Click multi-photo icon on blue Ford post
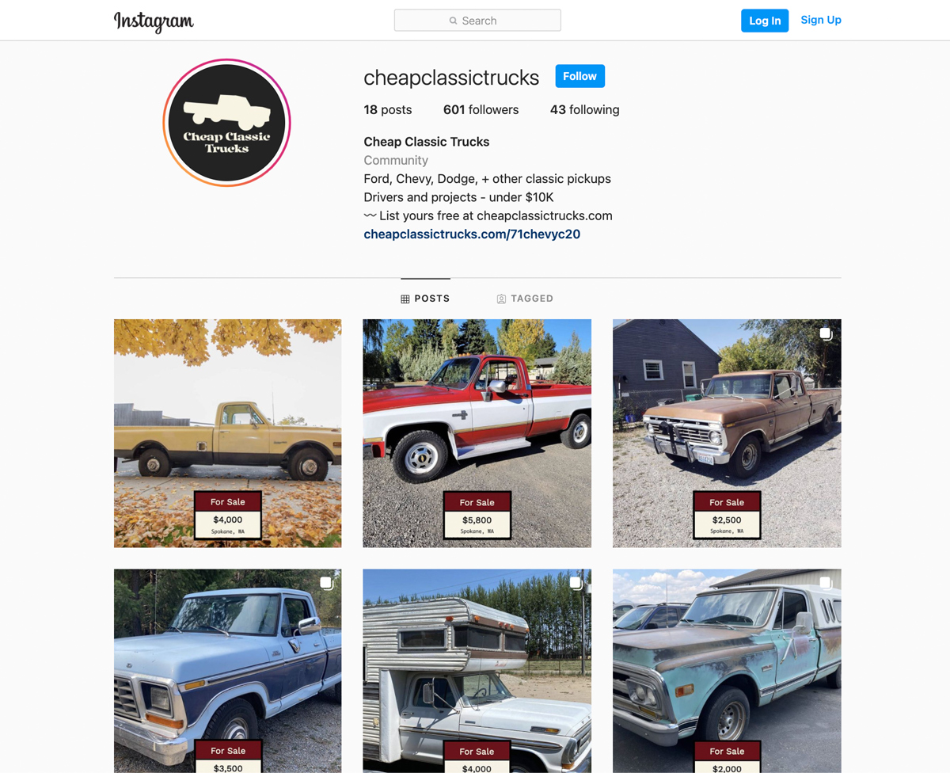 [x=326, y=583]
